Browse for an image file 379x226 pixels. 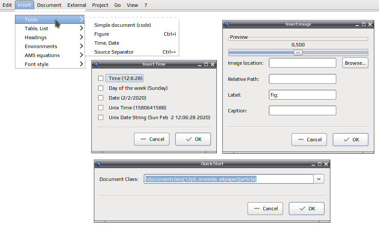(x=355, y=63)
